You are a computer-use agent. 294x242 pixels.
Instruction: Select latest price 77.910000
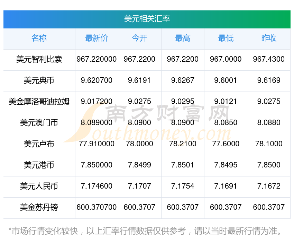[97, 144]
